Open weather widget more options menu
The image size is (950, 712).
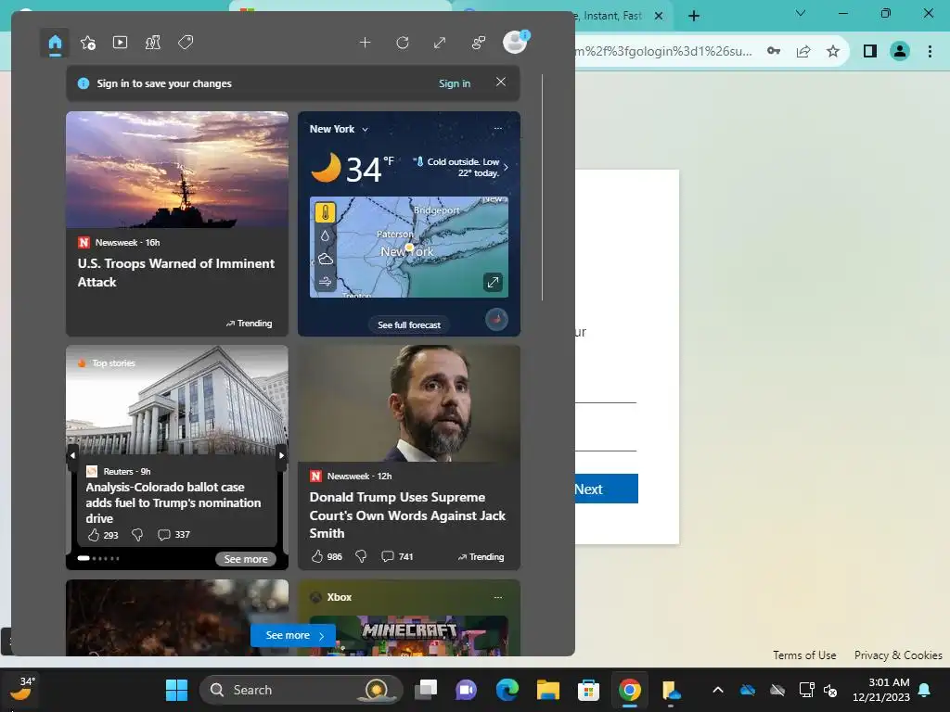[x=498, y=128]
